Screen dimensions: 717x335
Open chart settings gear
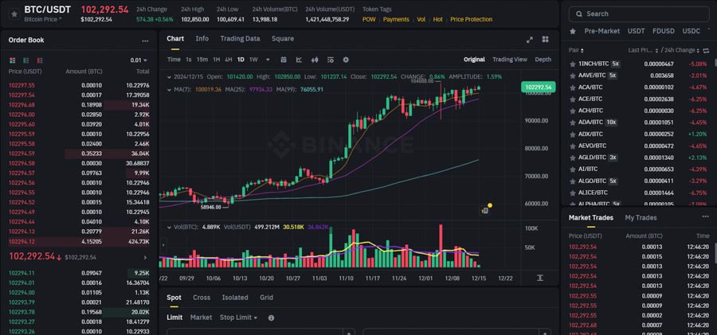coord(346,60)
